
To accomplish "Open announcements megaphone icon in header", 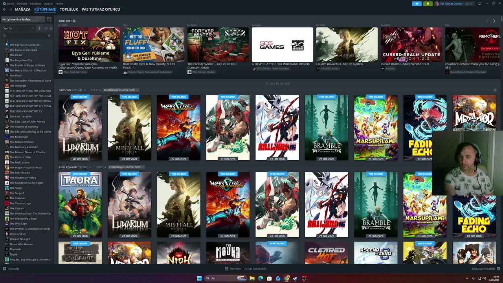I will [417, 4].
